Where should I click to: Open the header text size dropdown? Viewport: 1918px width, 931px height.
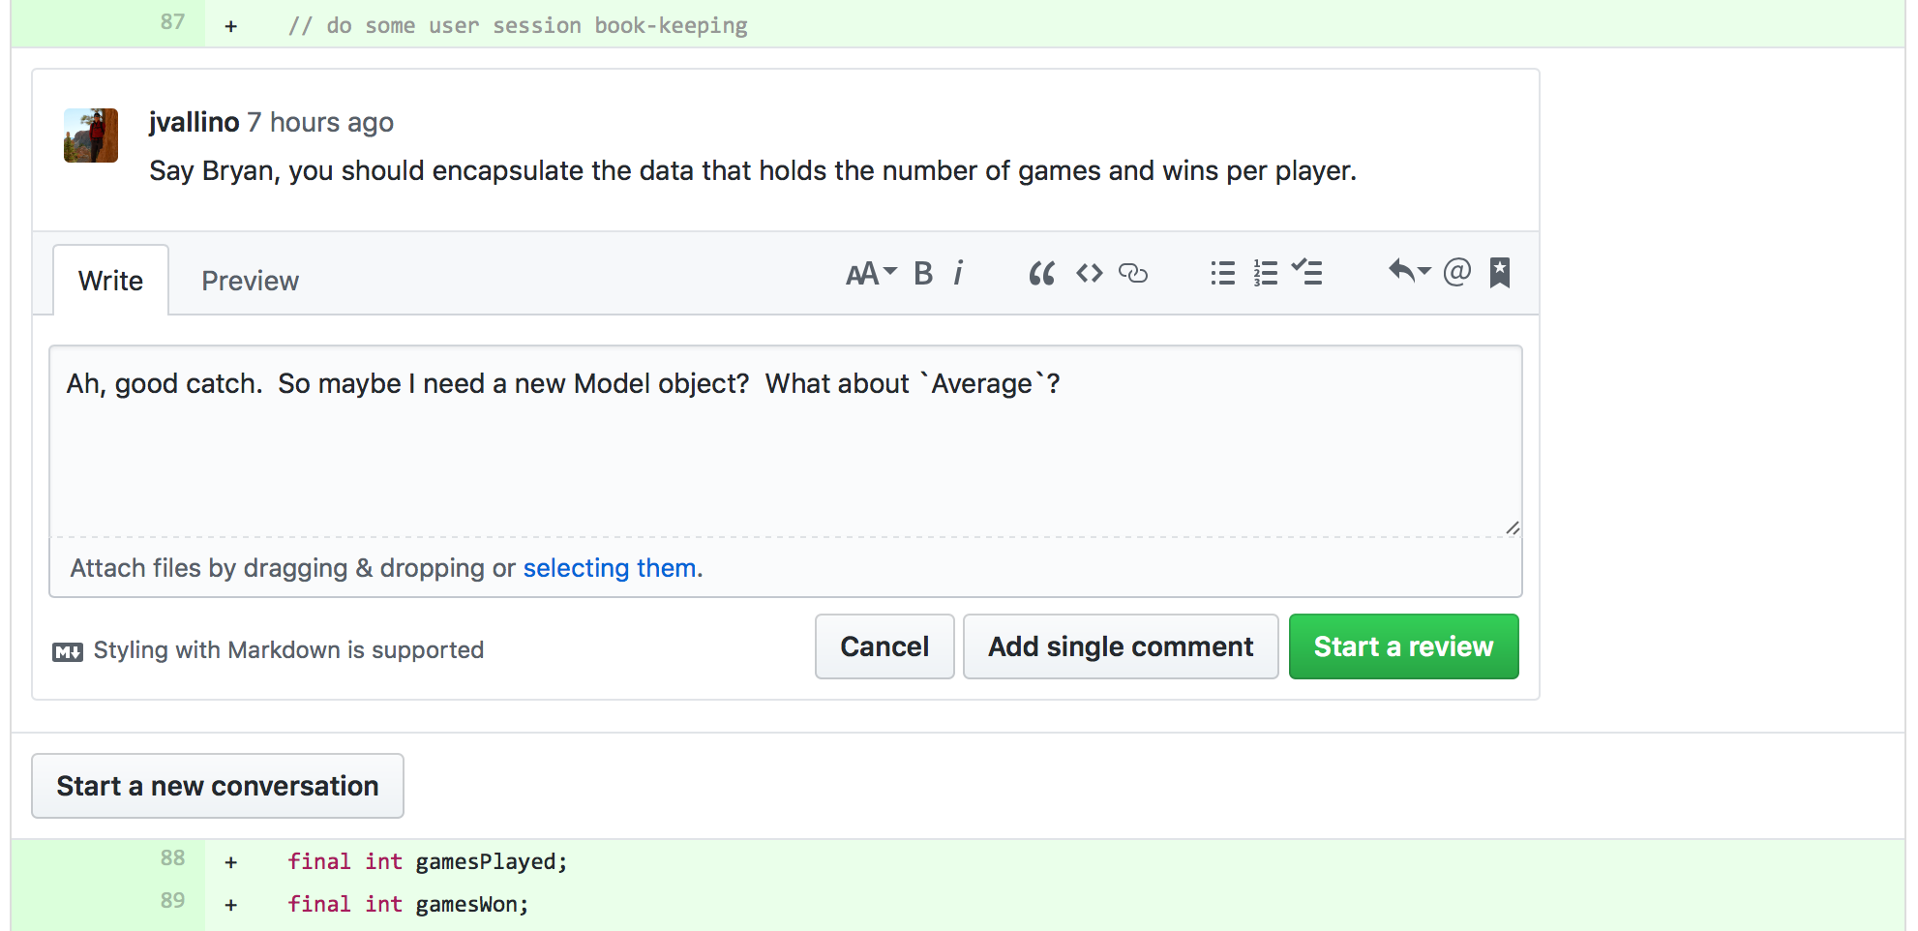[871, 274]
